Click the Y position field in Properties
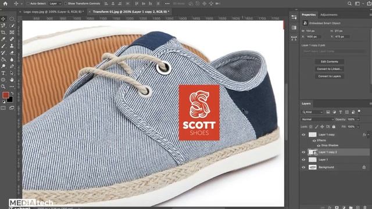The image size is (372, 209). 342,37
